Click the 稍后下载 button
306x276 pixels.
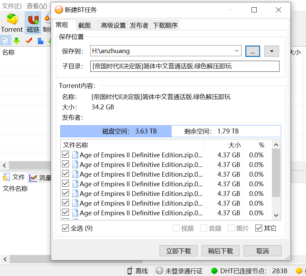point(221,251)
